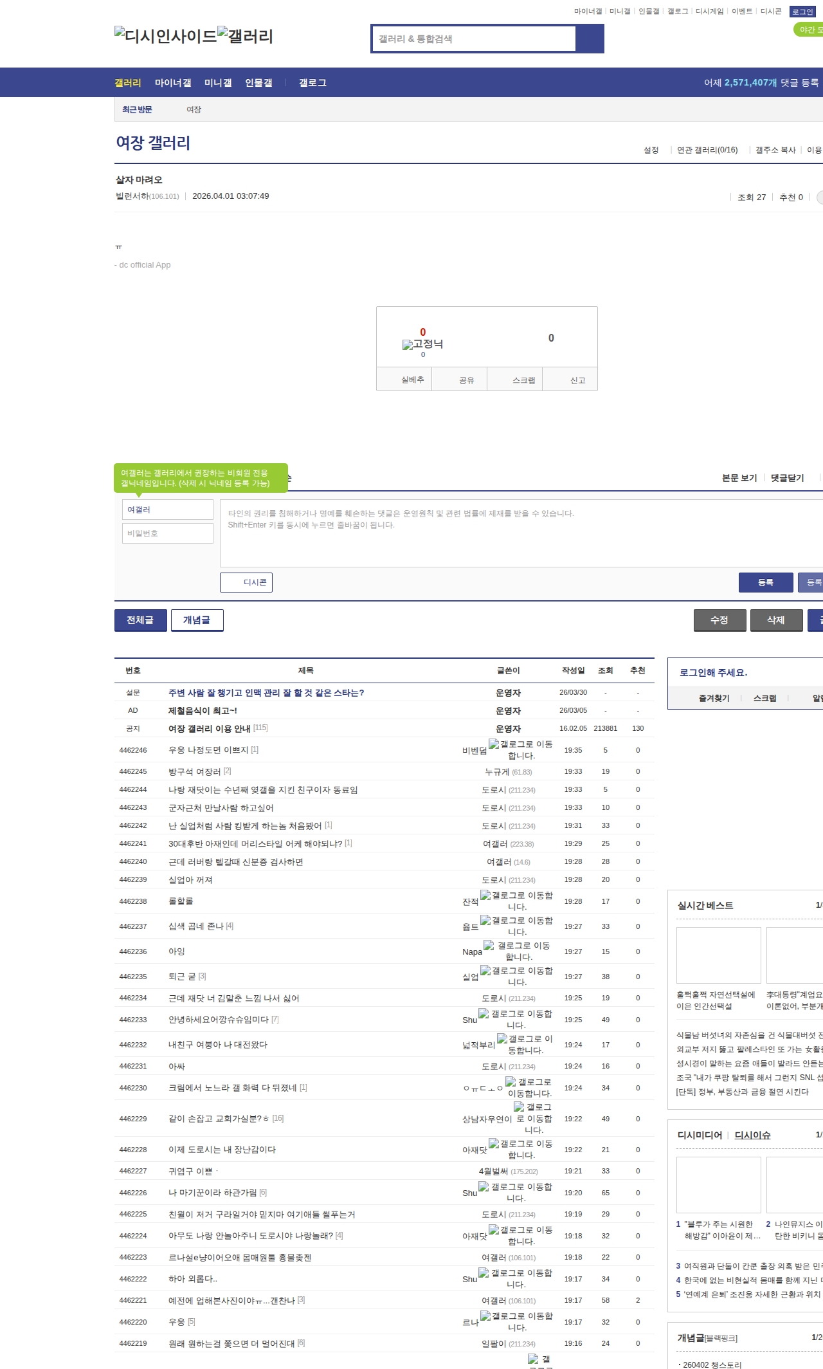Viewport: 823px width, 1369px height.
Task: Open 마이너갤 in the blue navigation bar
Action: point(172,83)
